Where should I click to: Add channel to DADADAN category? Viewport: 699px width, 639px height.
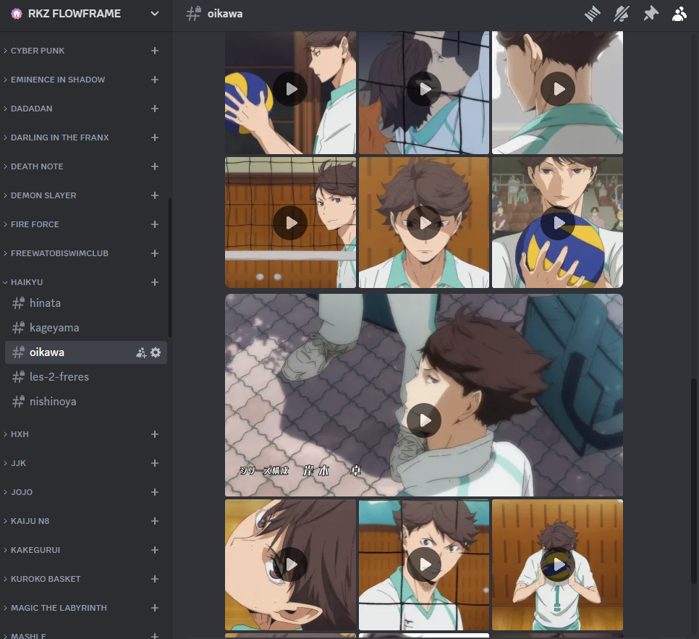(155, 109)
